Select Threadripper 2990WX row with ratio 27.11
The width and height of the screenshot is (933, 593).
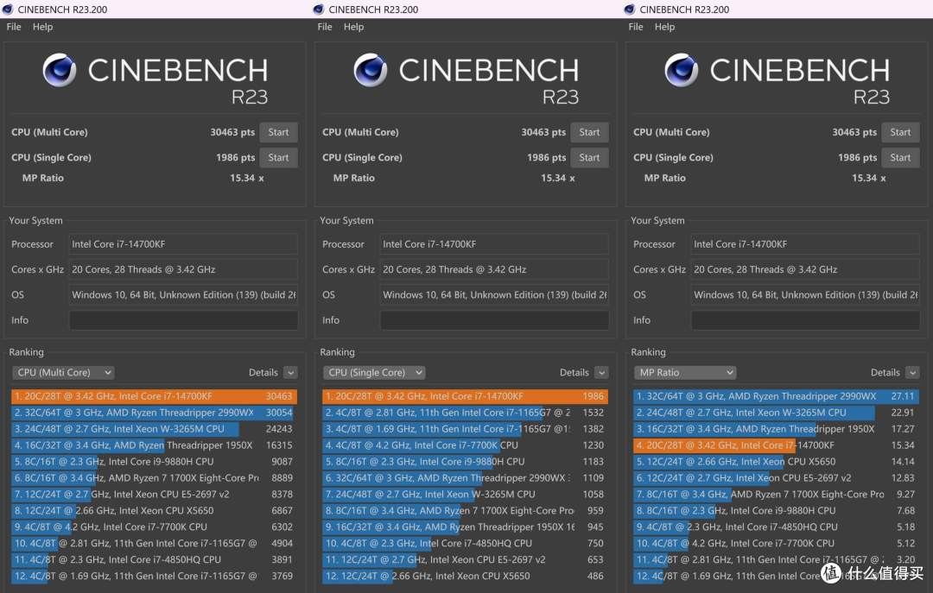pyautogui.click(x=777, y=396)
